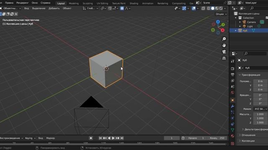The width and height of the screenshot is (268, 150).
Task: Open the object mode dropdown Объектны...
Action: (x=10, y=8)
